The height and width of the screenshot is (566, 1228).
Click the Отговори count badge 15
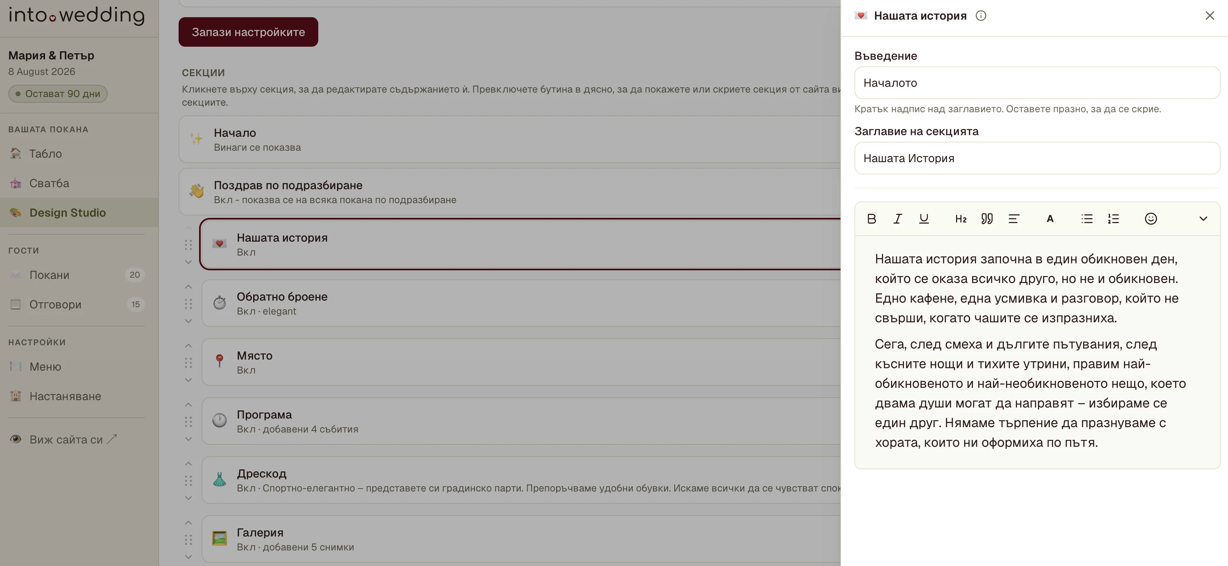[x=136, y=304]
